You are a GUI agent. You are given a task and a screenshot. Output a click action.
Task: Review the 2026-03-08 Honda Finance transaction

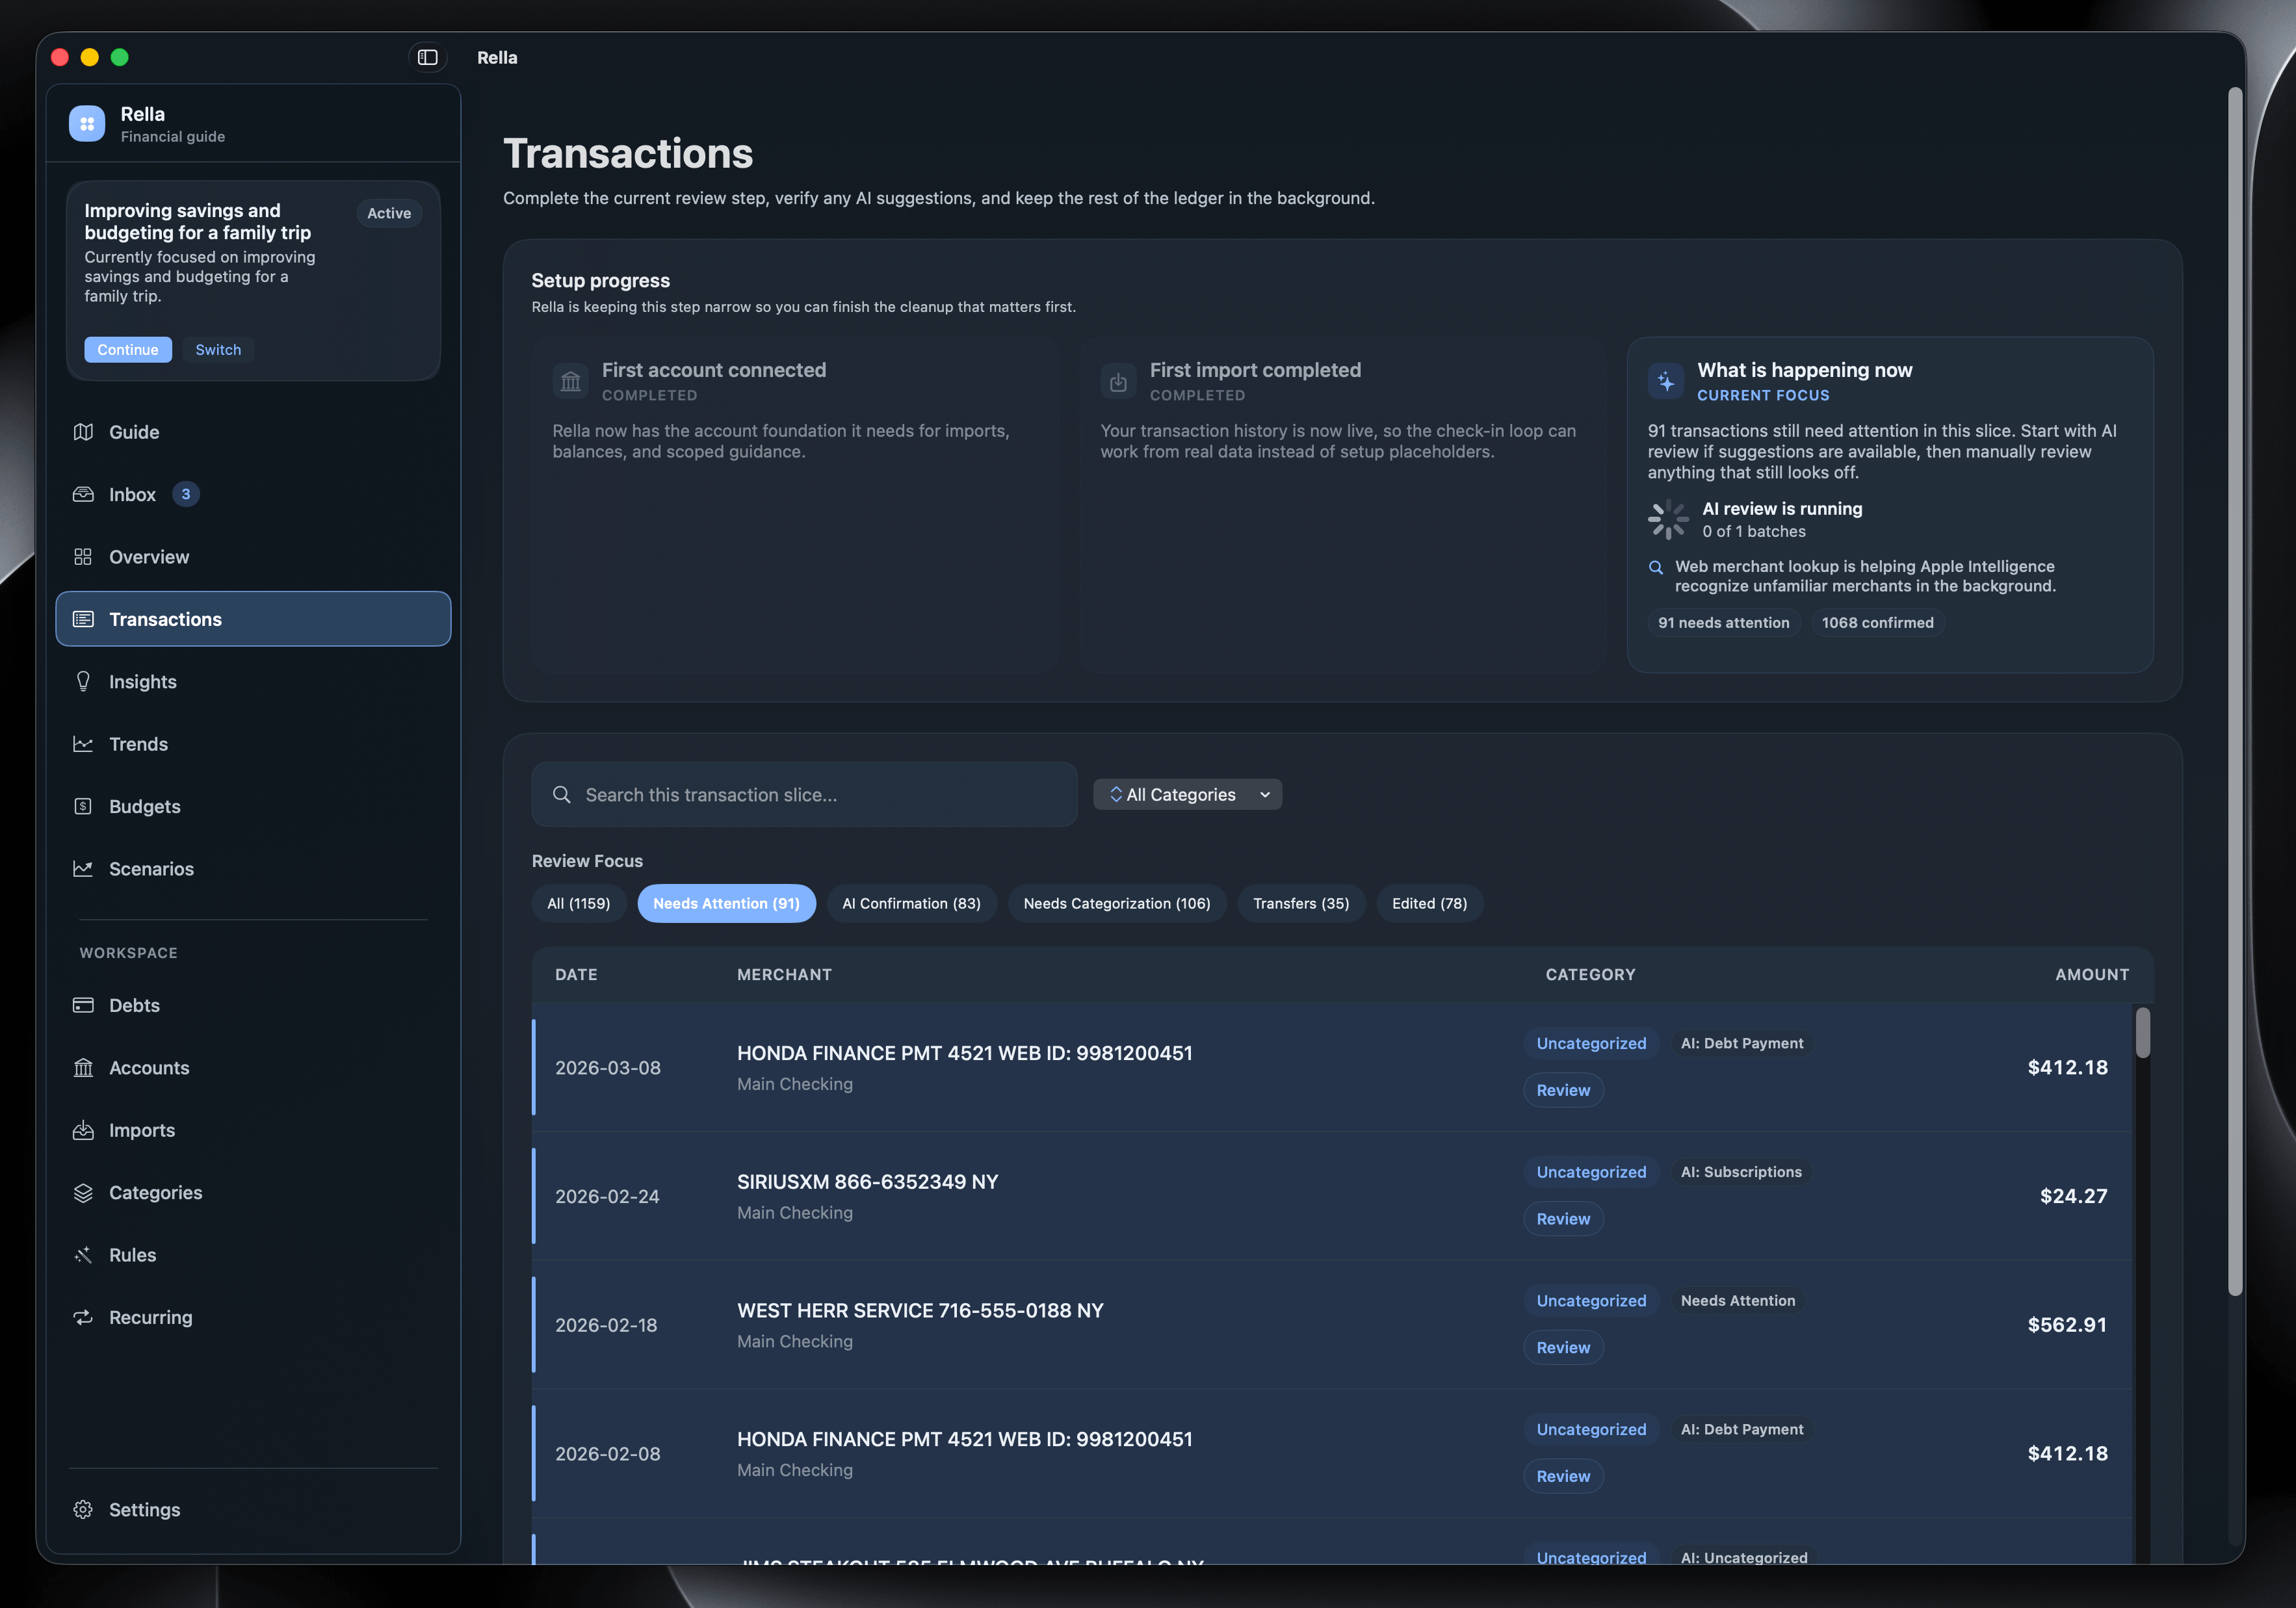(1563, 1090)
